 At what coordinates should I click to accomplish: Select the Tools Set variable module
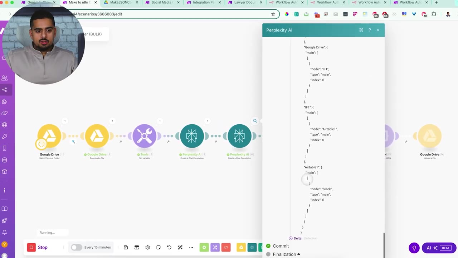[145, 136]
